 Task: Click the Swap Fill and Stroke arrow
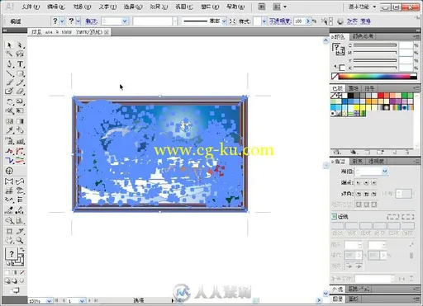(21, 249)
